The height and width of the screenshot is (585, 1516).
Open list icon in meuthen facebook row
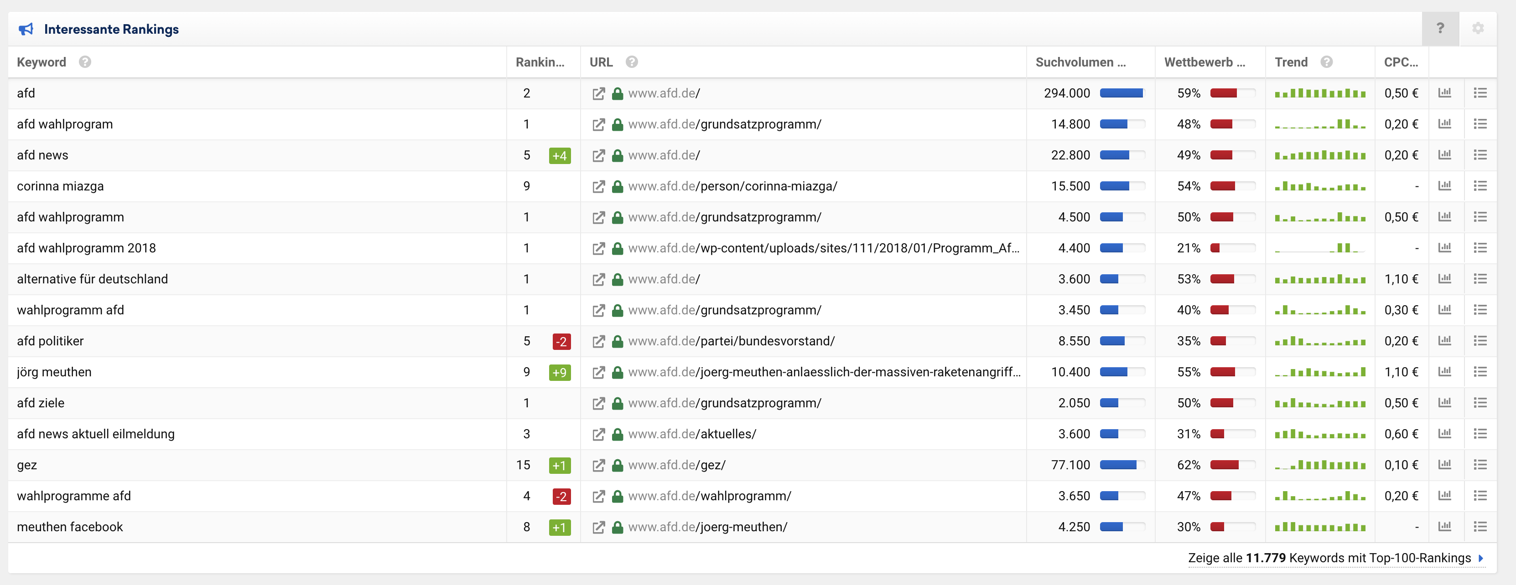(x=1480, y=527)
